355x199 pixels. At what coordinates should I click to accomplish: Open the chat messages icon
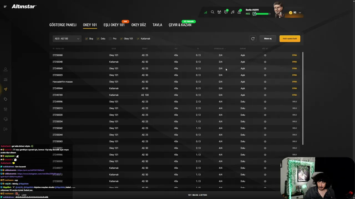click(226, 12)
